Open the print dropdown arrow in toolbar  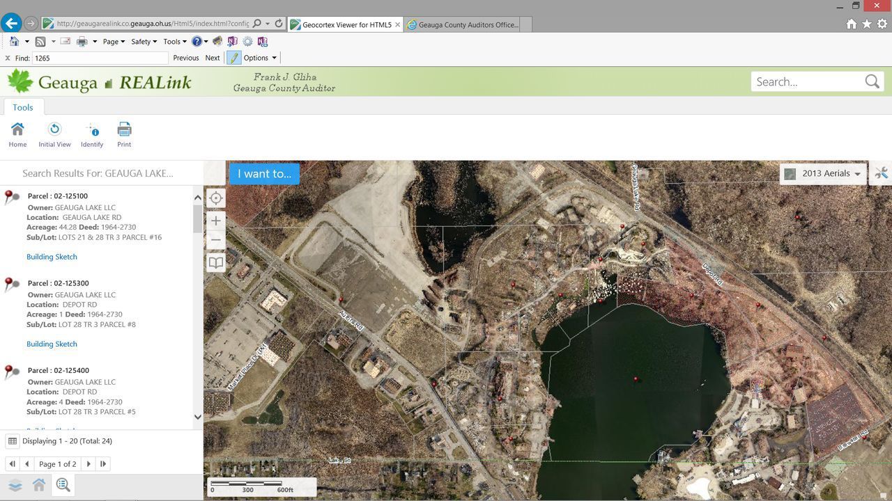point(95,41)
